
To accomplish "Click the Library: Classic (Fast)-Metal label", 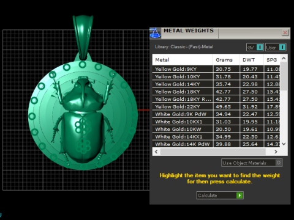I will (184, 47).
